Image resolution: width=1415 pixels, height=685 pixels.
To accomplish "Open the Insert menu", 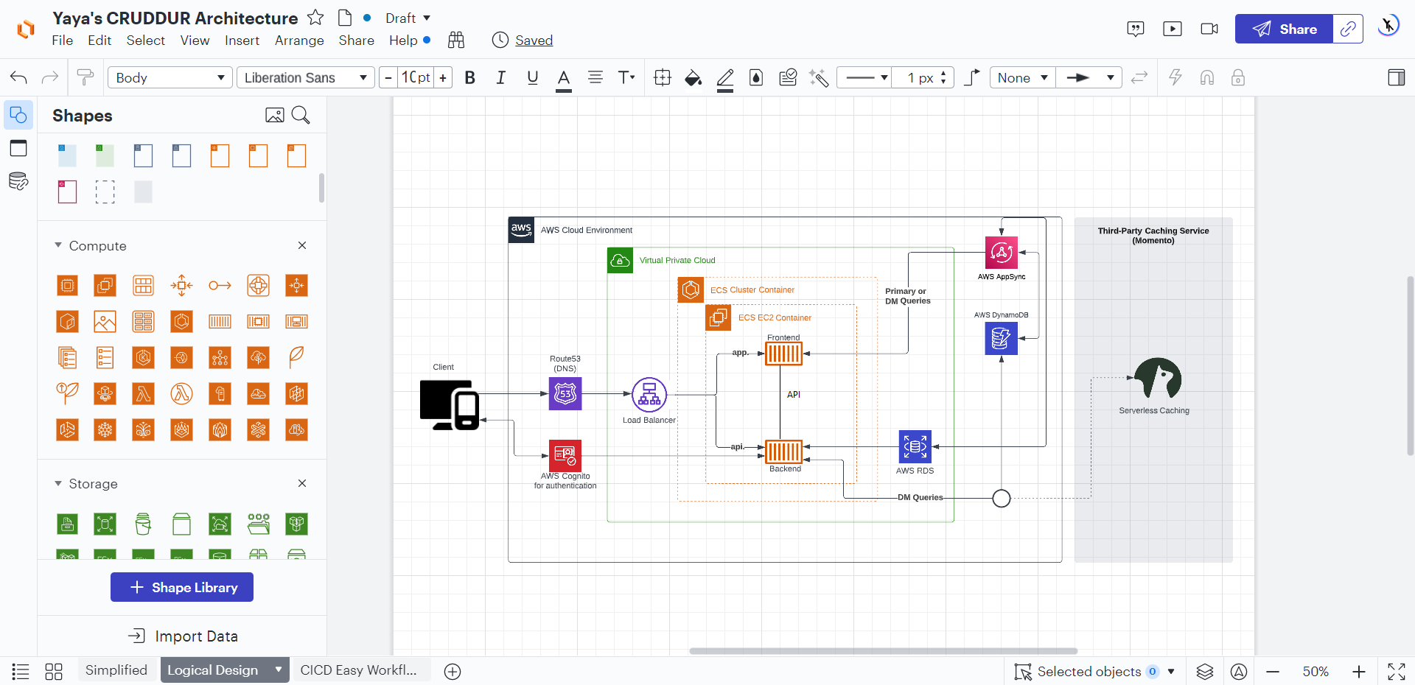I will click(242, 41).
